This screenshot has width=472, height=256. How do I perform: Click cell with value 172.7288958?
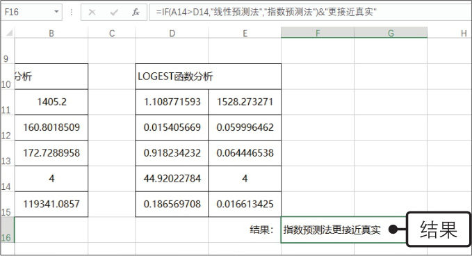pos(51,153)
